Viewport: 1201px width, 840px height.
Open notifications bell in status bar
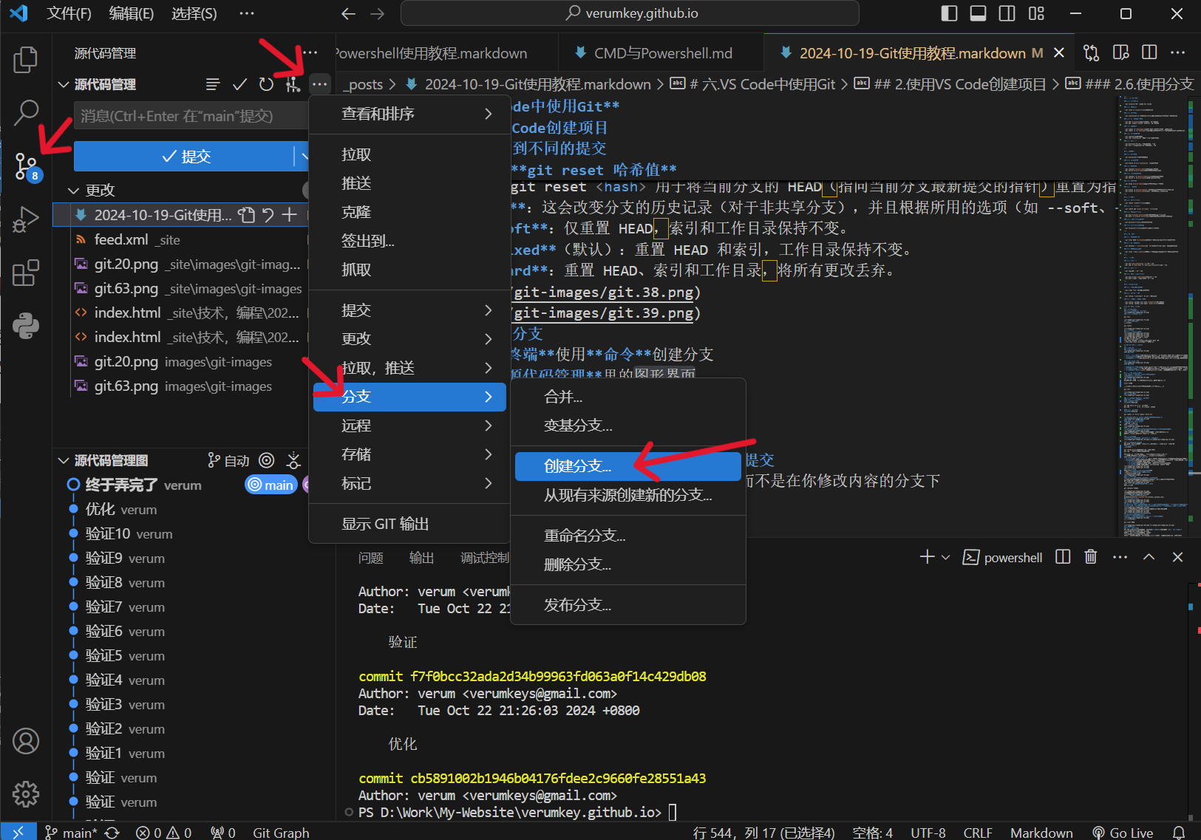[1179, 832]
